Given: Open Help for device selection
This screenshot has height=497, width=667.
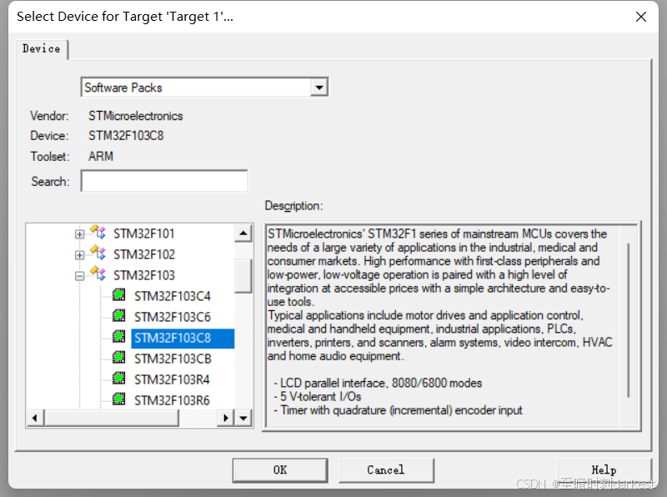Looking at the screenshot, I should (x=604, y=470).
